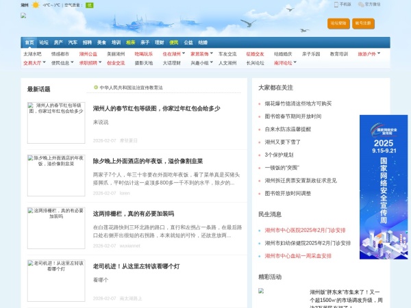Open the 官方微信 WeChat icon
The height and width of the screenshot is (308, 411).
(360, 4)
